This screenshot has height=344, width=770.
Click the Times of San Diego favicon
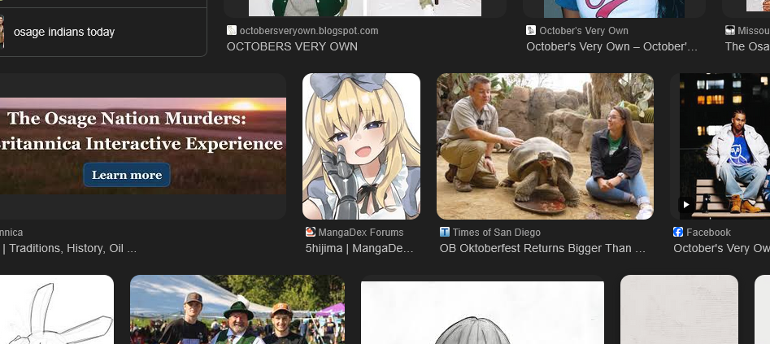445,233
